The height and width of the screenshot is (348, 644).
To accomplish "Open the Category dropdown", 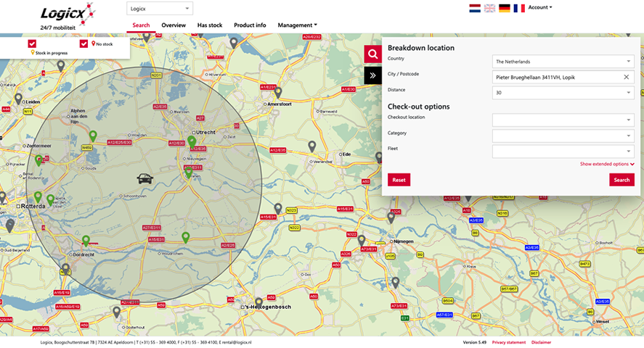I will click(x=563, y=136).
